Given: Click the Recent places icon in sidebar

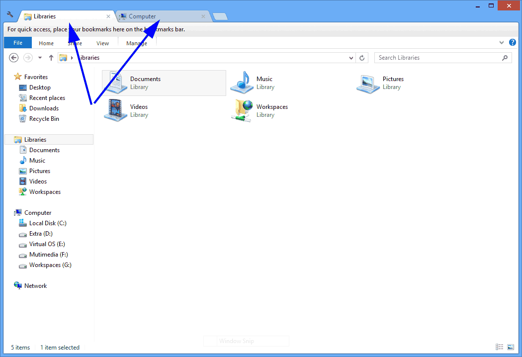Looking at the screenshot, I should click(23, 98).
